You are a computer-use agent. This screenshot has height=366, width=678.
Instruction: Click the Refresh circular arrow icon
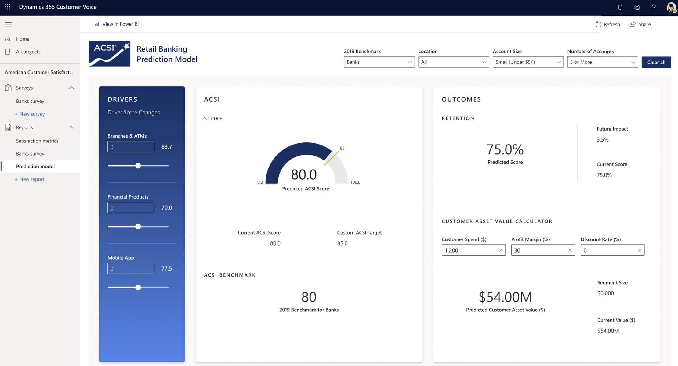pyautogui.click(x=598, y=24)
